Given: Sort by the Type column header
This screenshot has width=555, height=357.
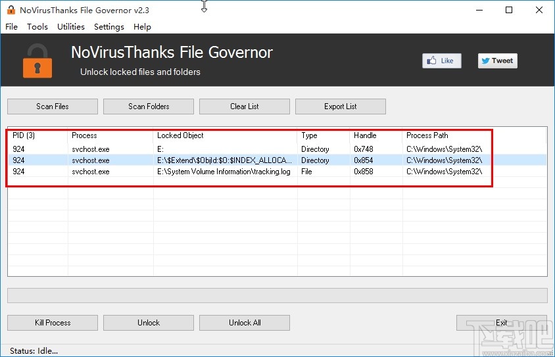Looking at the screenshot, I should (324, 135).
